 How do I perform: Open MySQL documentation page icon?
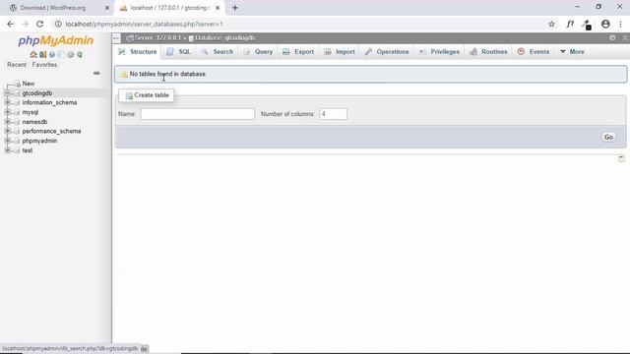[61, 54]
